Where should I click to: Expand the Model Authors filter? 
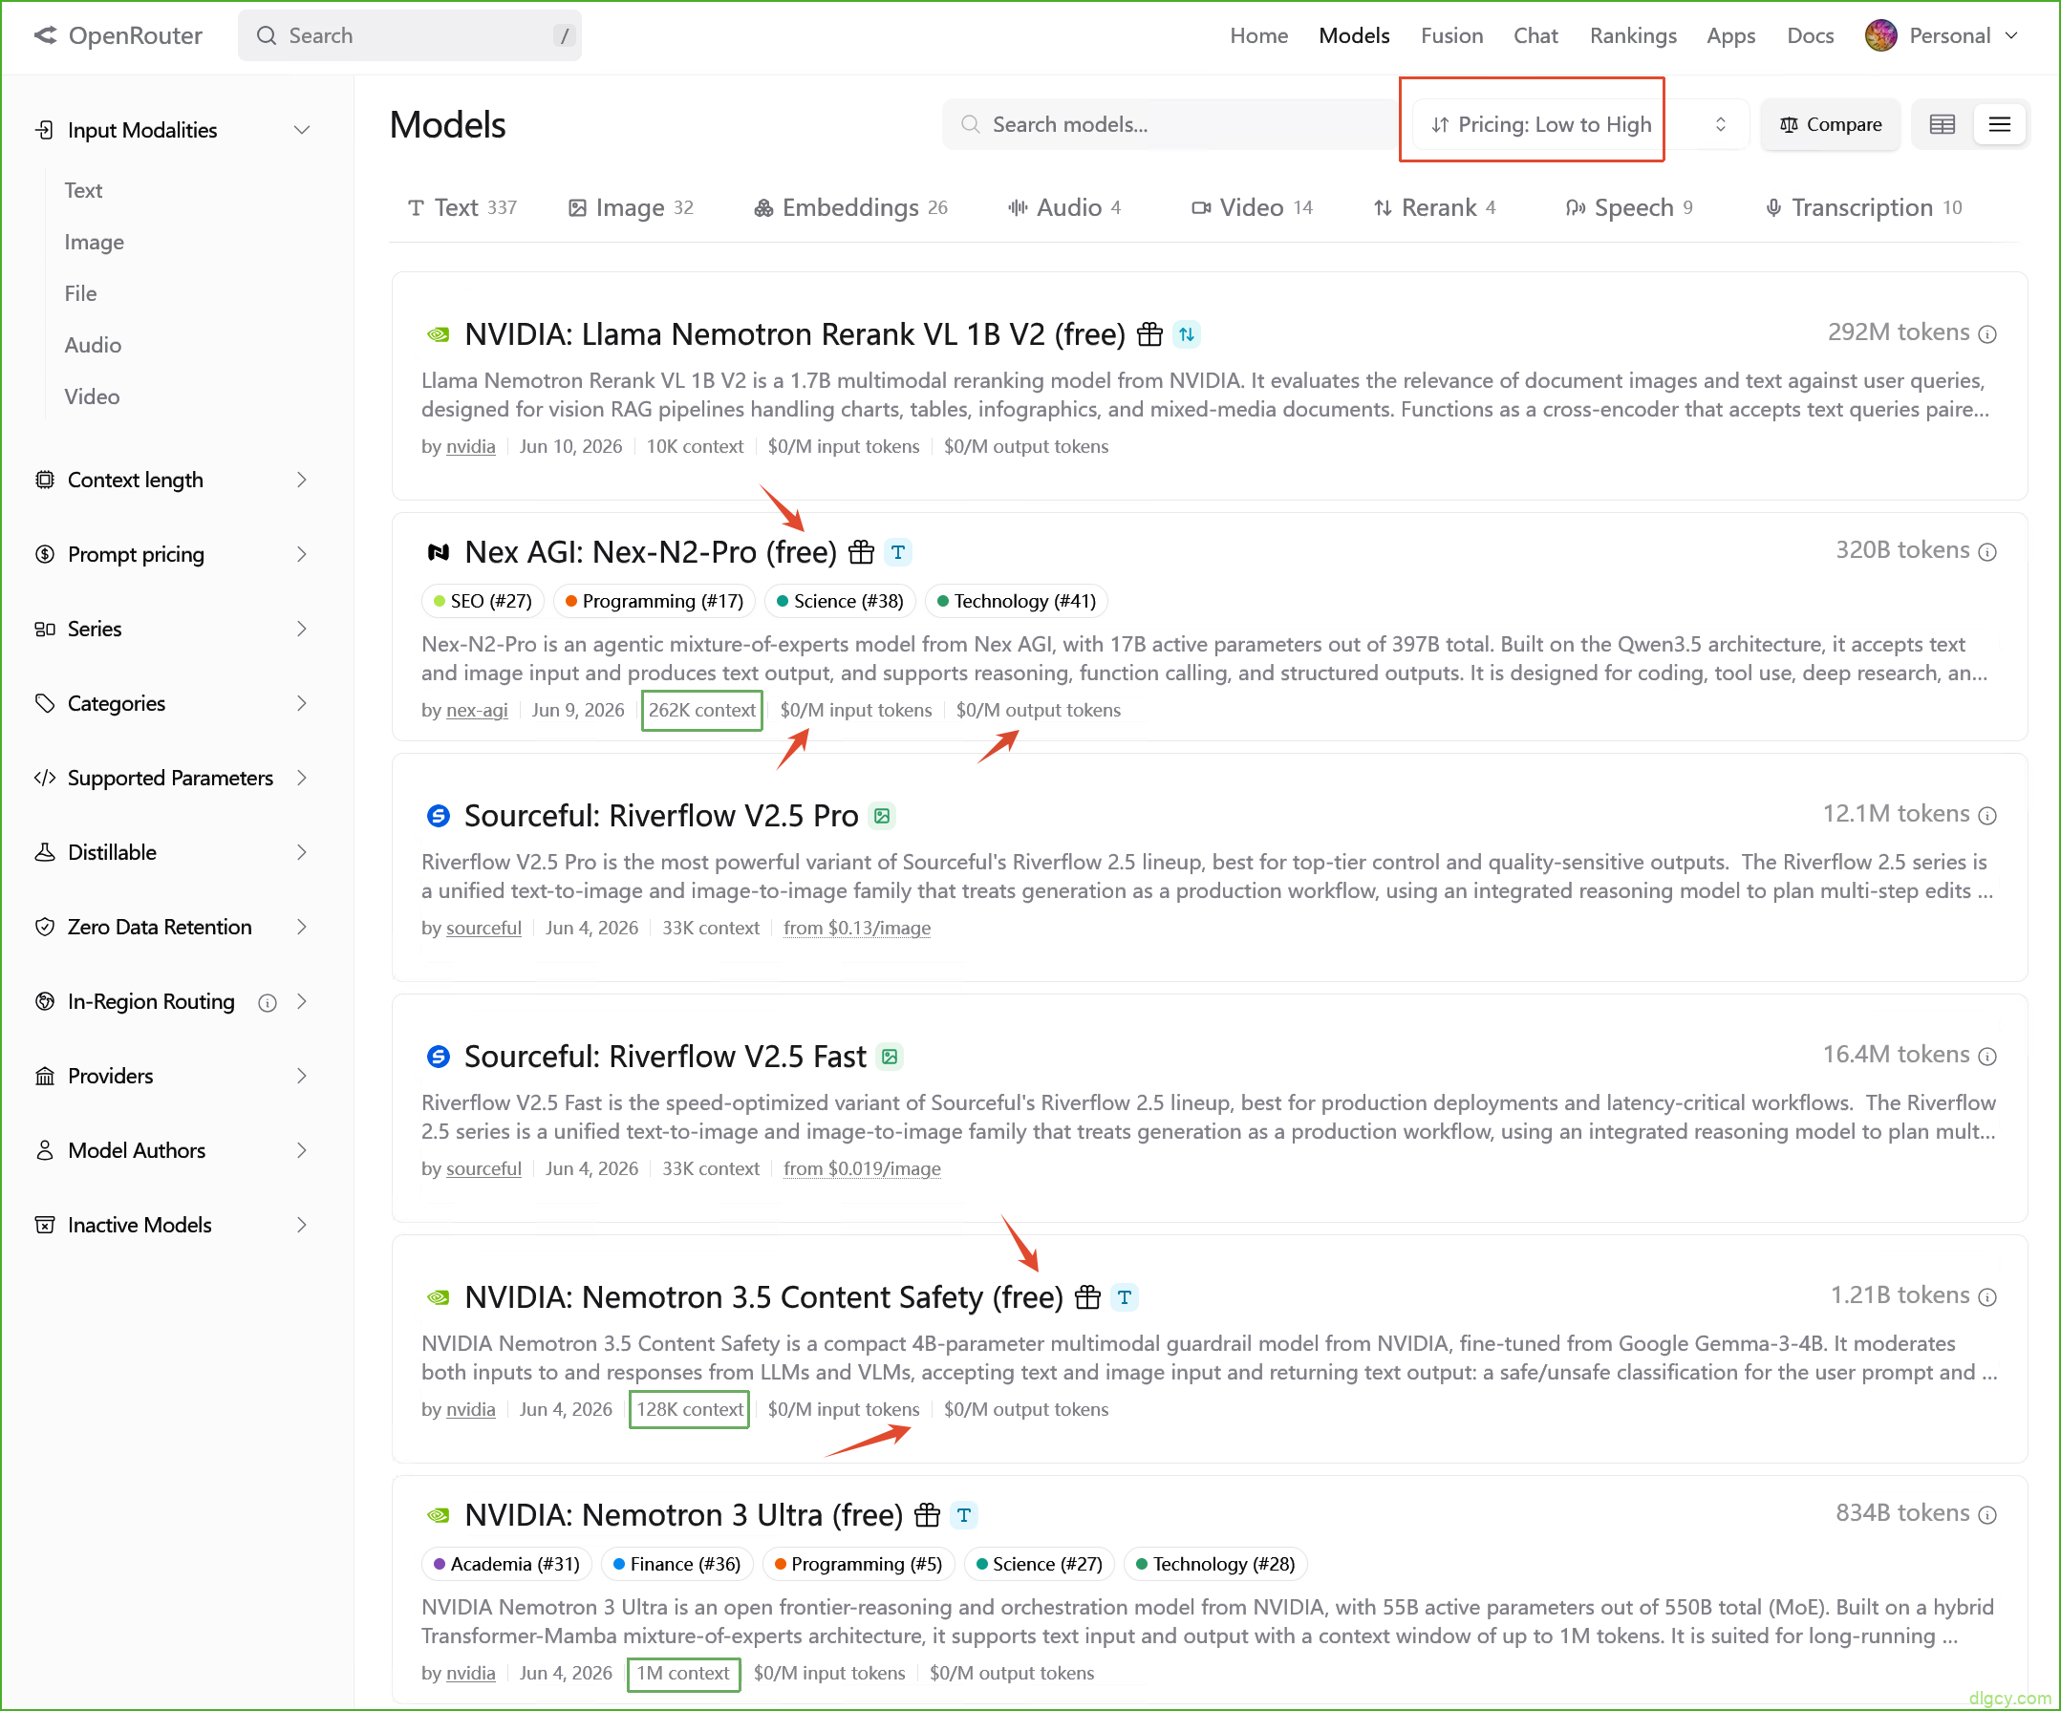pyautogui.click(x=173, y=1151)
